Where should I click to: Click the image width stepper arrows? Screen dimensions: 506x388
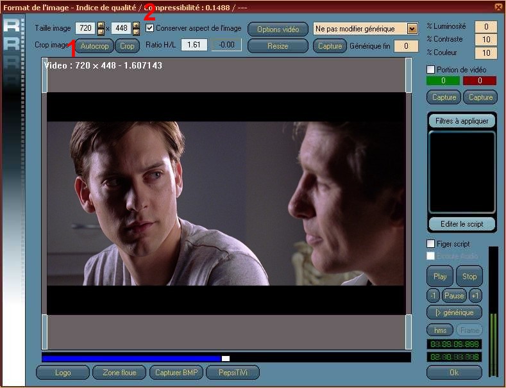[x=101, y=29]
